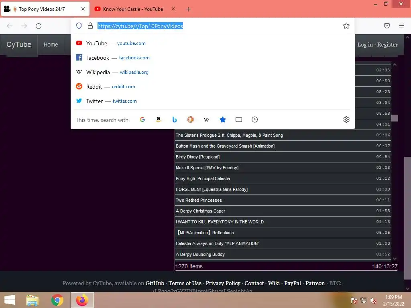Search in History this time
The height and width of the screenshot is (308, 411).
pos(254,120)
